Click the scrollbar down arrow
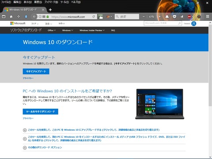Viewport: 212px width, 159px height. click(210, 157)
